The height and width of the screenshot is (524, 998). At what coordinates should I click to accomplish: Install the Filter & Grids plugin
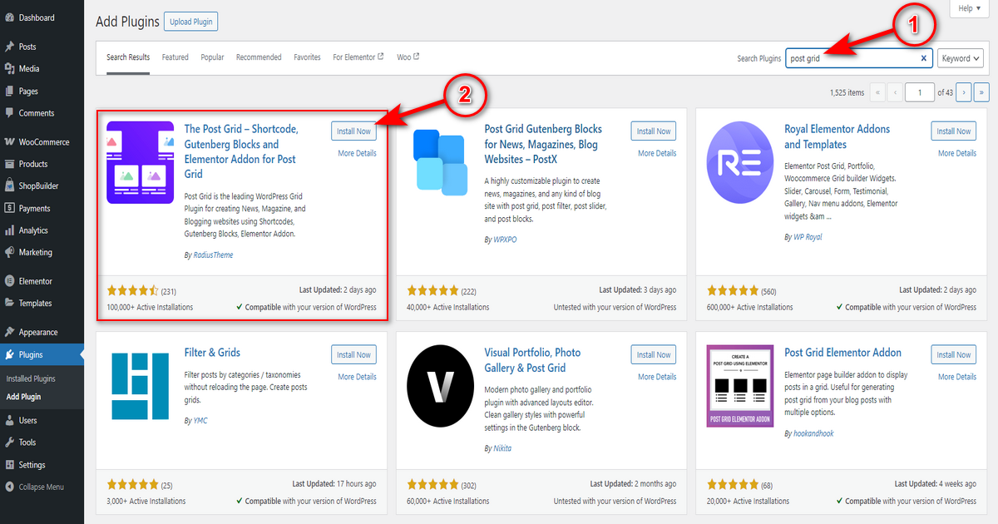click(353, 355)
